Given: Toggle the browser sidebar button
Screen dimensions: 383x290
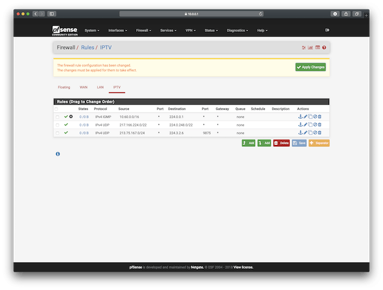Looking at the screenshot, I should pyautogui.click(x=52, y=14).
